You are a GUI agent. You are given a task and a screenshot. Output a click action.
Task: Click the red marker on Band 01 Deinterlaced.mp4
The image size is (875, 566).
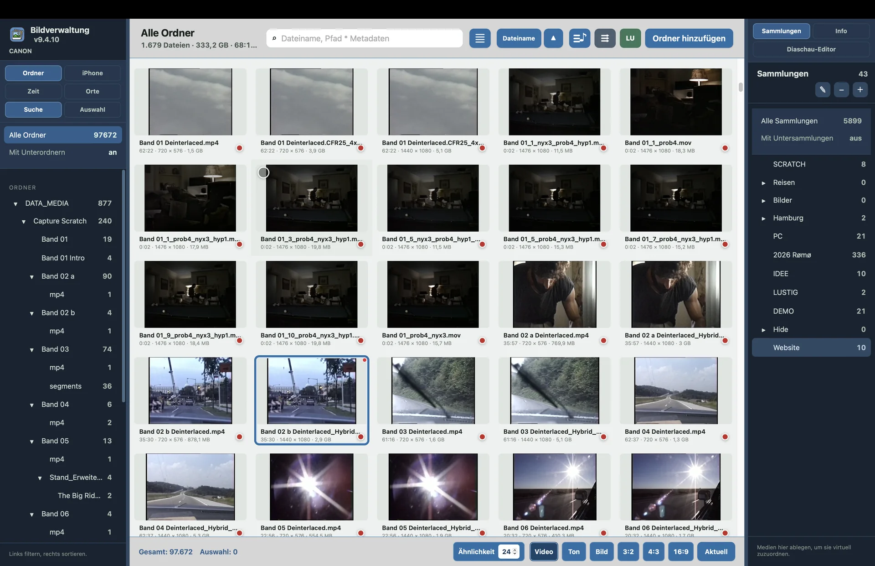pos(239,148)
